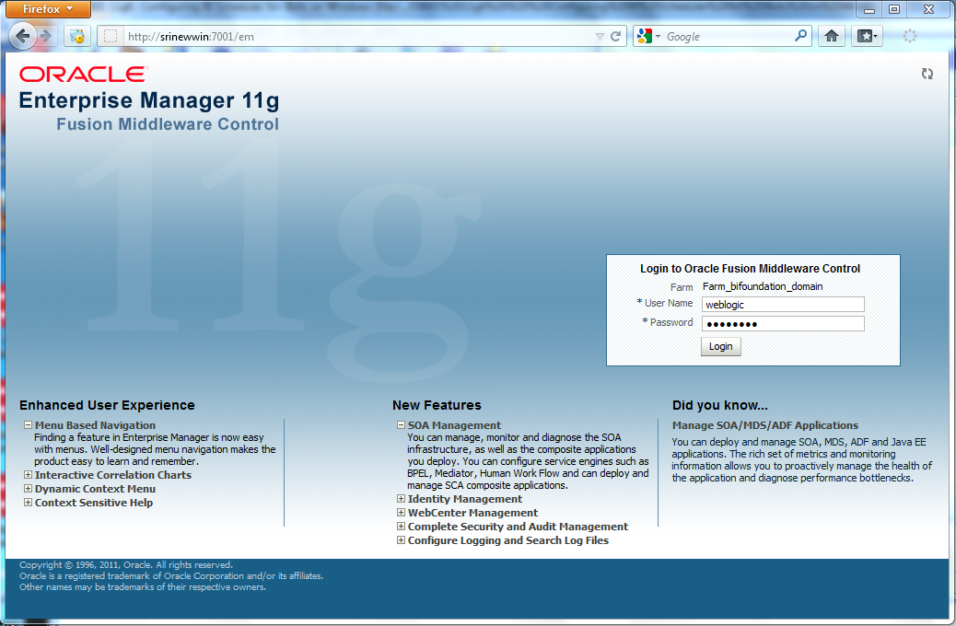Reload the page using address bar reload icon
This screenshot has height=626, width=956.
[616, 36]
